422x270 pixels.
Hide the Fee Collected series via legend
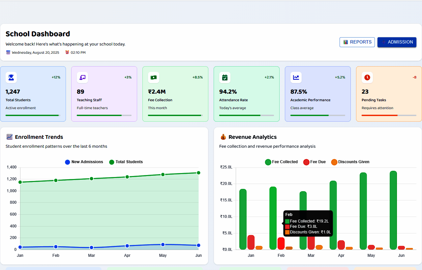pos(281,162)
